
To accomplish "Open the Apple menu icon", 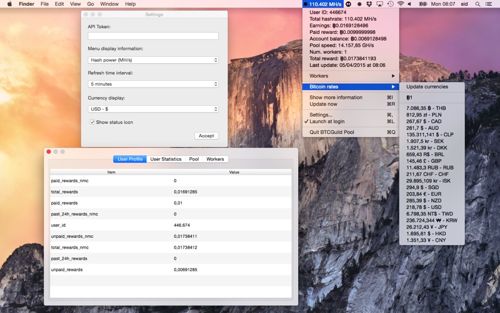I will click(x=9, y=4).
